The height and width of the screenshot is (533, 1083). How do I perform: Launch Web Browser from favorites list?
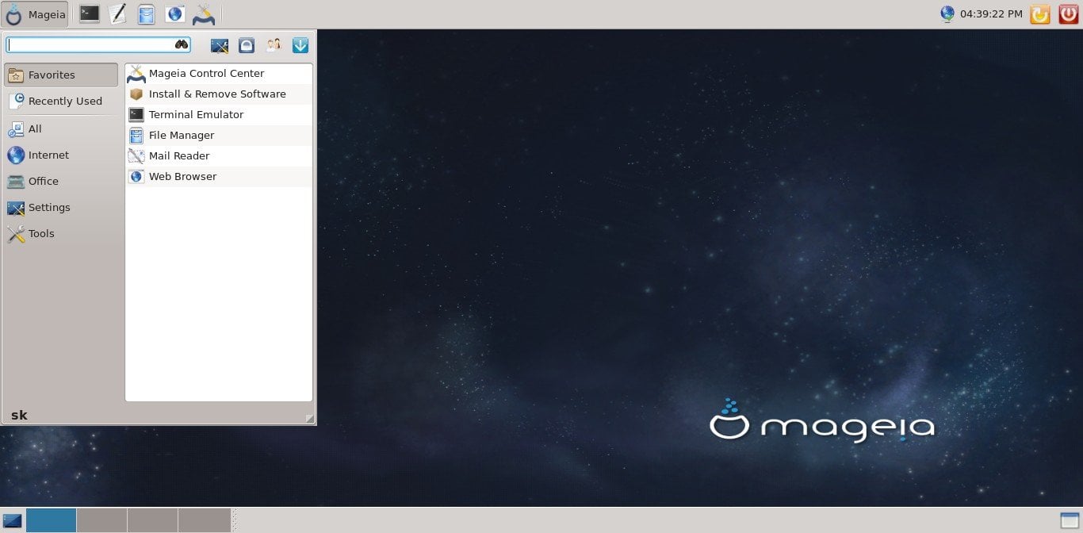point(218,177)
